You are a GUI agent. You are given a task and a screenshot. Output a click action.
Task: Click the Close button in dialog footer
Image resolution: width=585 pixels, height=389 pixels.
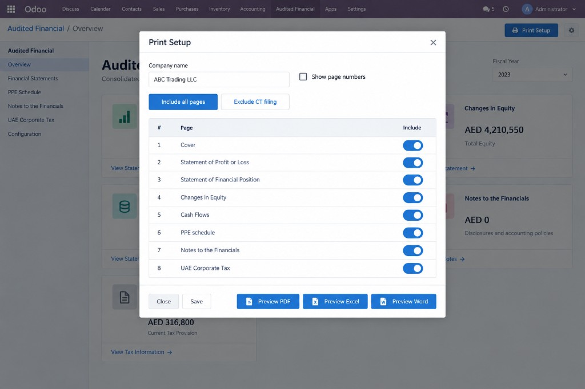coord(164,301)
